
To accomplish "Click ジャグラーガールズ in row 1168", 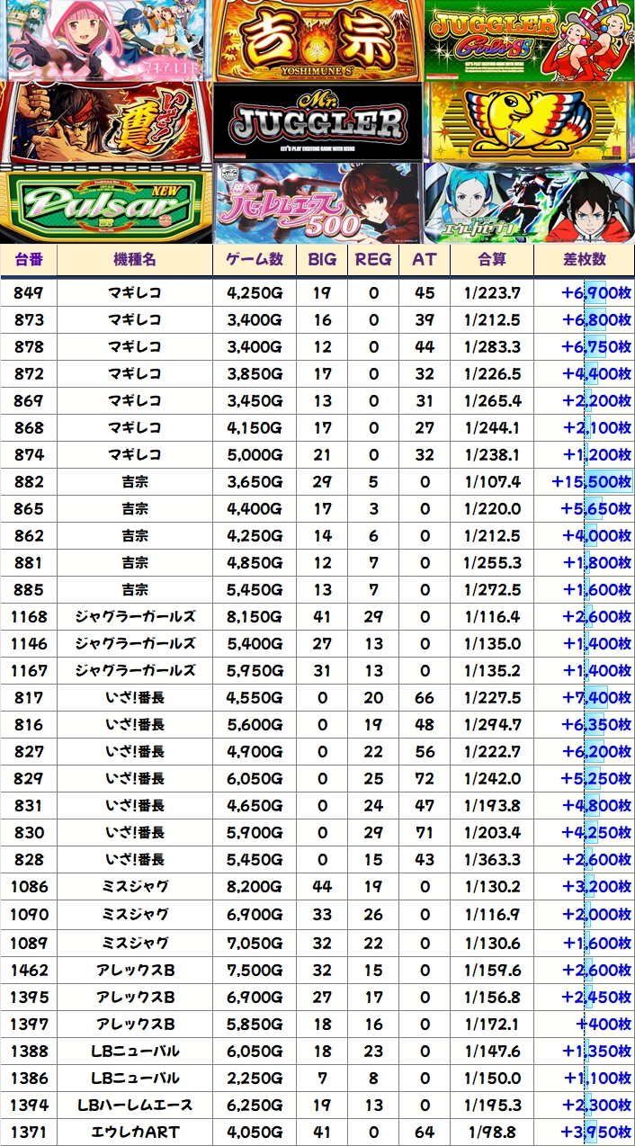I will (135, 616).
